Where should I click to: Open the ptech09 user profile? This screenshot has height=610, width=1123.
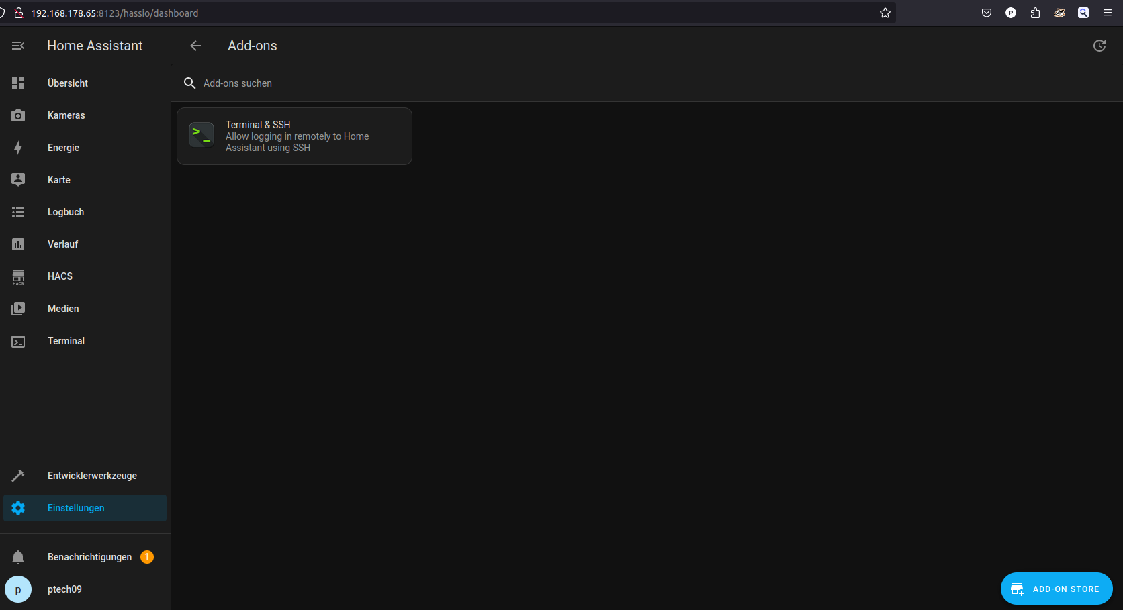pos(64,589)
